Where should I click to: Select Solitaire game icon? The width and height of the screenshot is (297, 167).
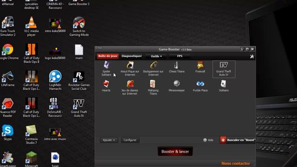tap(224, 86)
